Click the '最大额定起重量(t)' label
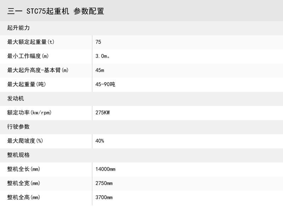 pos(31,42)
